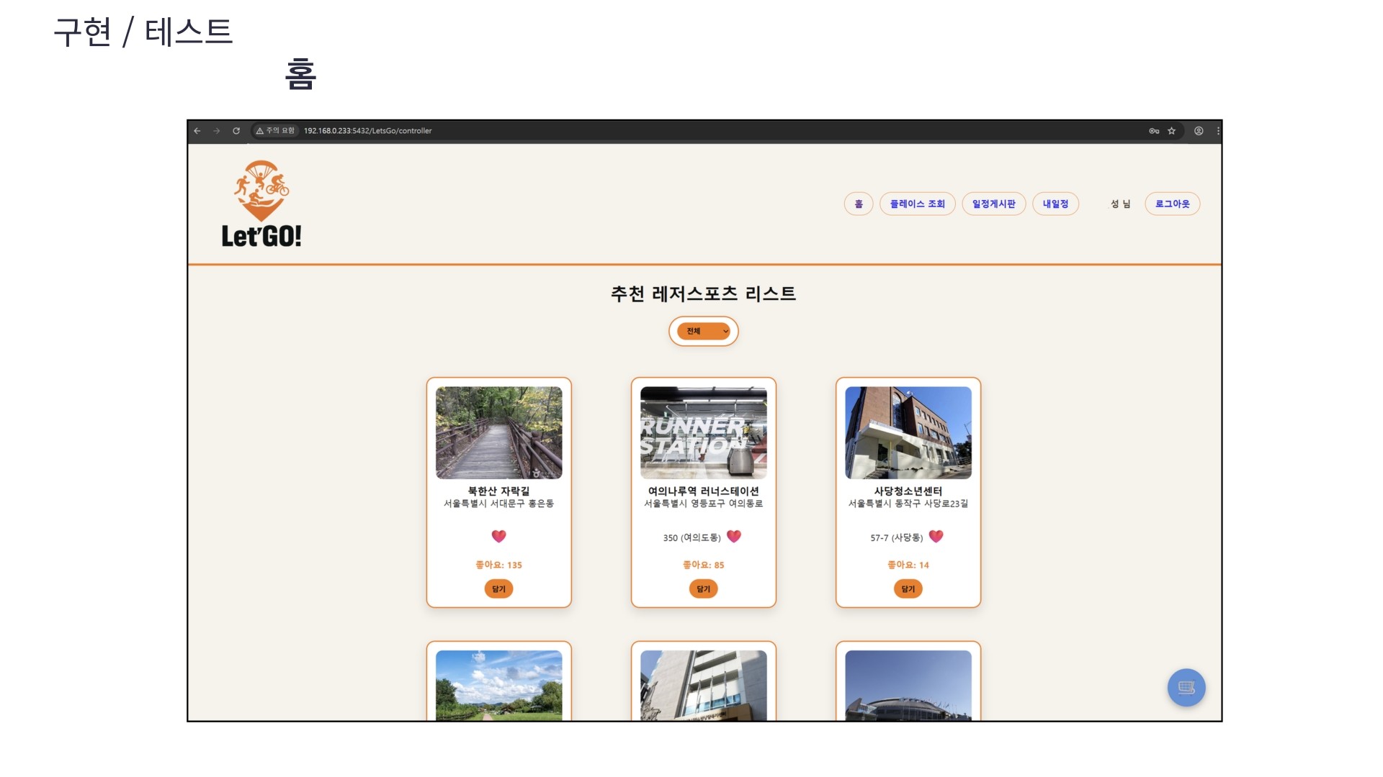Open the browser three-dot menu
This screenshot has width=1383, height=777.
tap(1218, 131)
